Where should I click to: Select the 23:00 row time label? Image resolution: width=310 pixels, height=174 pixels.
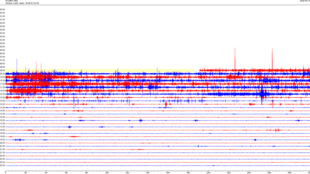[x=2, y=162]
